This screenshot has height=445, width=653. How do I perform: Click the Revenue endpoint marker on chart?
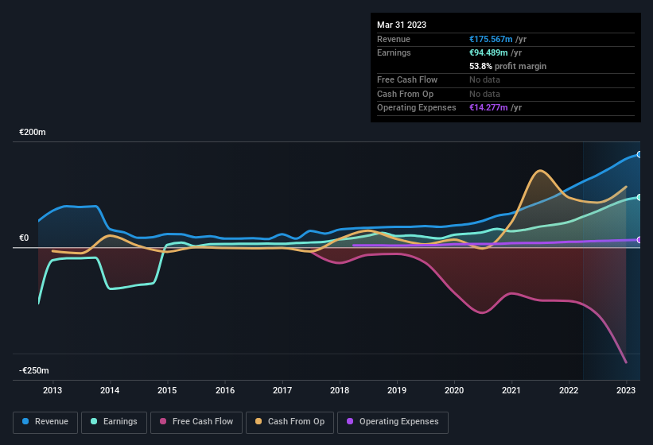click(639, 154)
